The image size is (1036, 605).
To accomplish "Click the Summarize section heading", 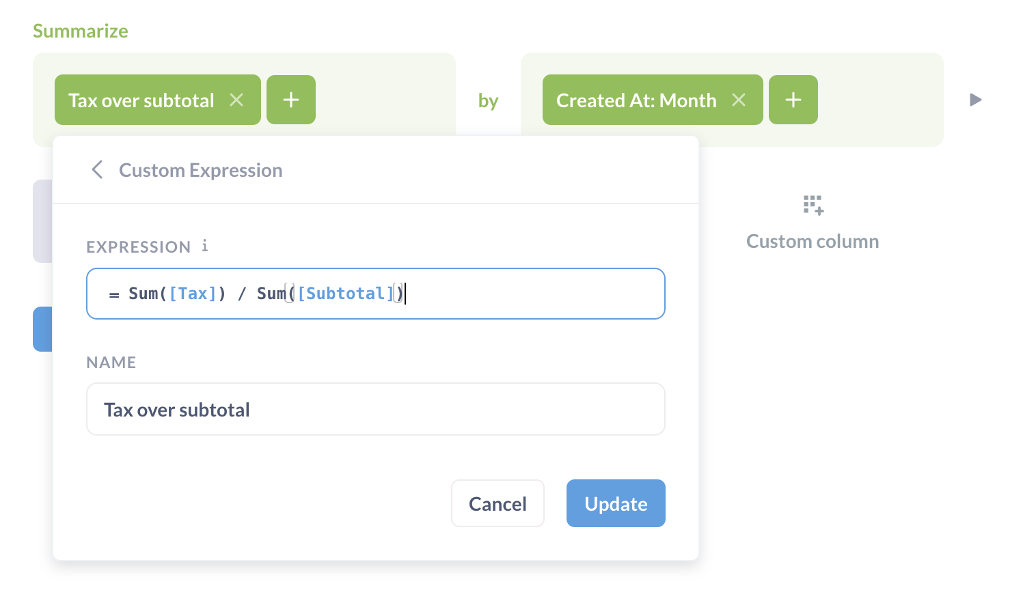I will tap(81, 31).
